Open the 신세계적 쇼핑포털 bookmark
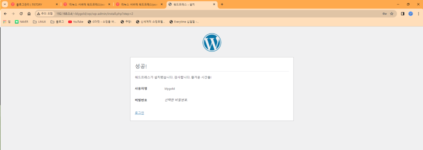423x150 pixels. pos(150,22)
